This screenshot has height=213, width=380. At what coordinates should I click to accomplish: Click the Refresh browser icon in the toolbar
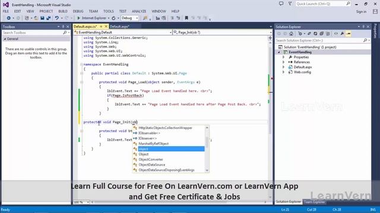tap(113, 18)
